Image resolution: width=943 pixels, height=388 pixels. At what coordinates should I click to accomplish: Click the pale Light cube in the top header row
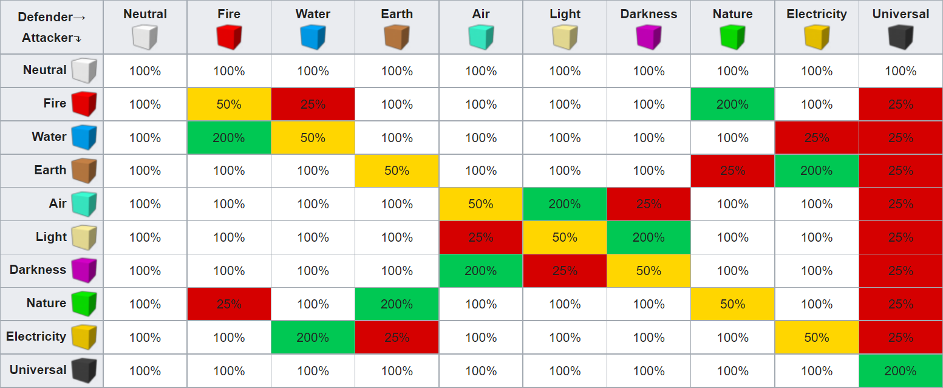pyautogui.click(x=565, y=37)
